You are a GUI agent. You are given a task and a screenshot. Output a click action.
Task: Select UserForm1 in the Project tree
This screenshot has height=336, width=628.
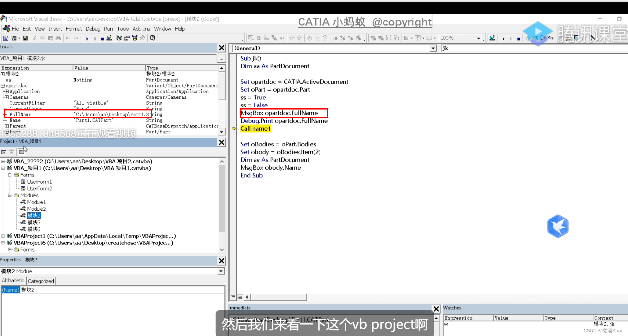tap(39, 182)
